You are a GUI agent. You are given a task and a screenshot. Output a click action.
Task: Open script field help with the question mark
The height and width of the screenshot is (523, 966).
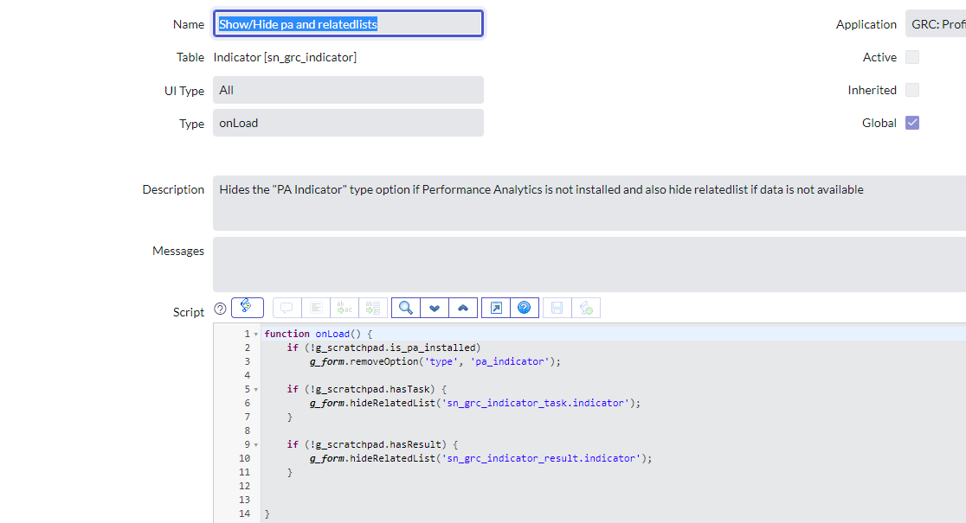219,308
